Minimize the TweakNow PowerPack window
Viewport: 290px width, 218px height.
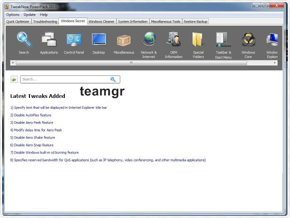click(x=257, y=6)
